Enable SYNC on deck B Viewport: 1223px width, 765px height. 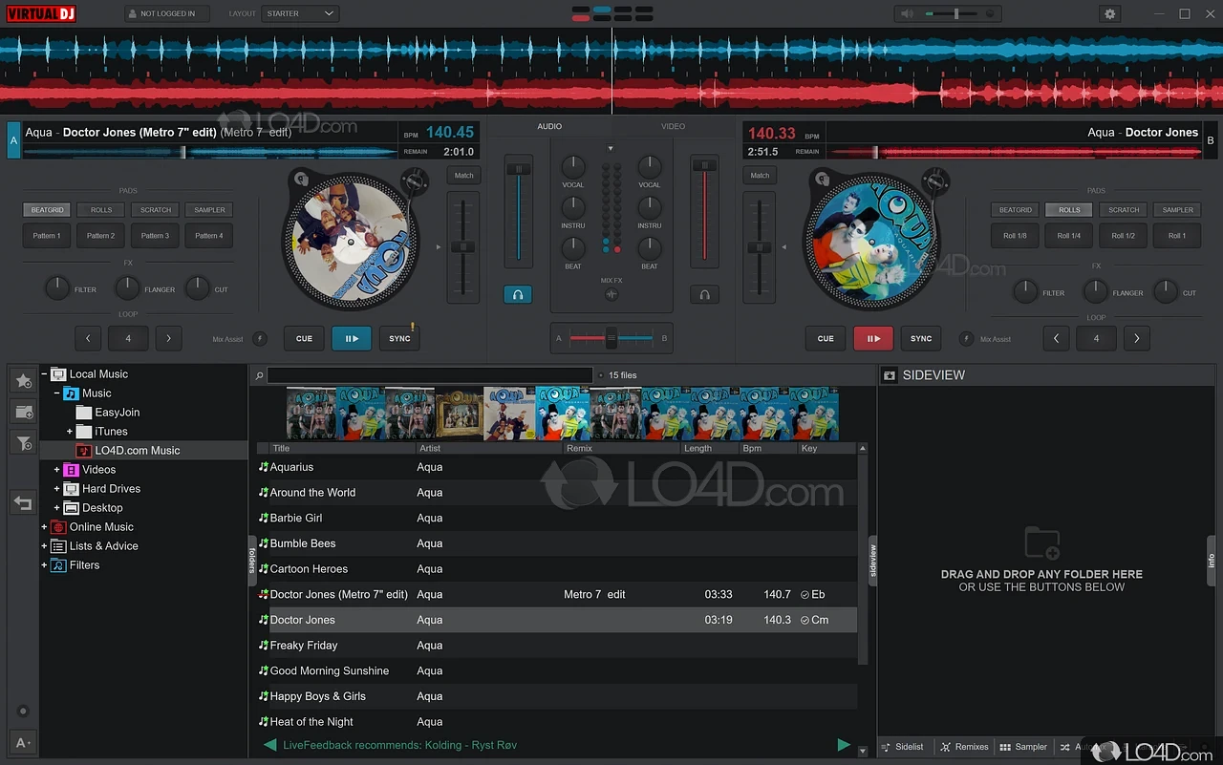pos(921,338)
